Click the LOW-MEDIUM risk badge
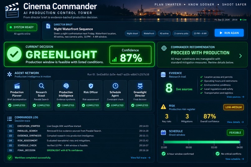 [234, 107]
